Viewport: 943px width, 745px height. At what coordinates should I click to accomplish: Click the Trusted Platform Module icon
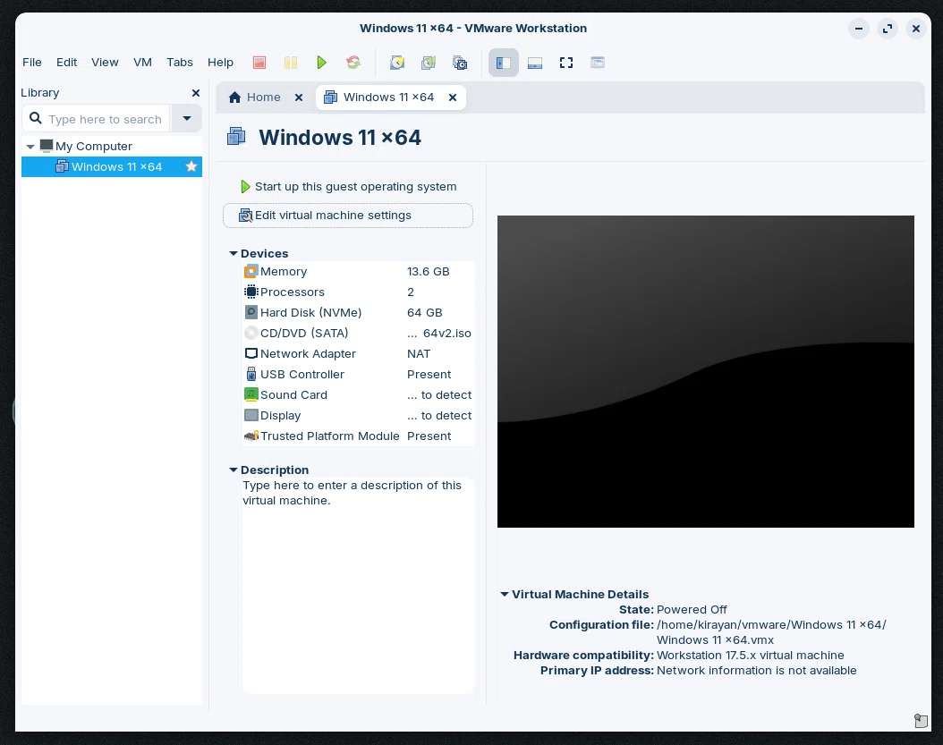251,436
